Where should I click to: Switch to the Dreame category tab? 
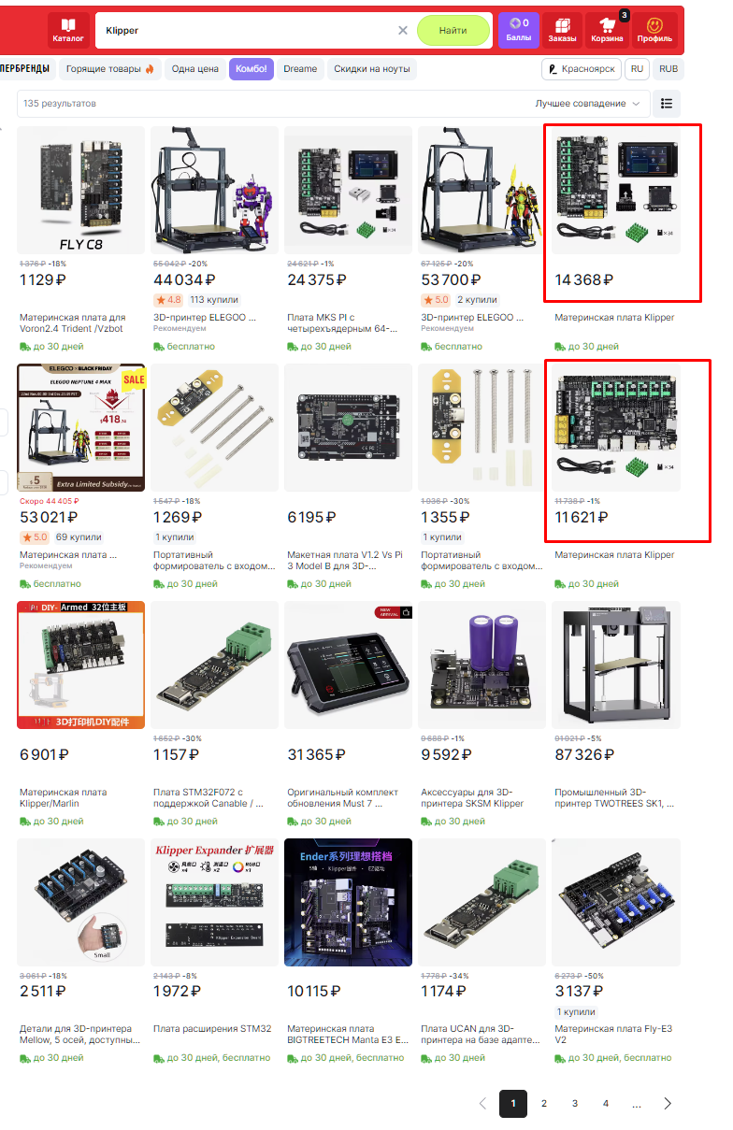coord(300,69)
